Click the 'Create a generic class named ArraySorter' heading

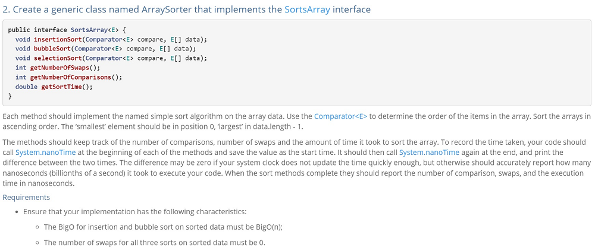186,9
